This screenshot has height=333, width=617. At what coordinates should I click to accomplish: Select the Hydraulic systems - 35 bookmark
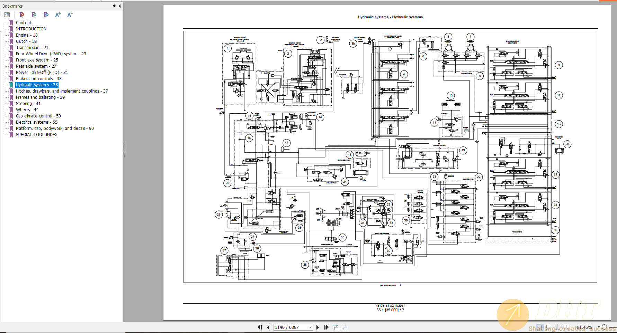37,85
